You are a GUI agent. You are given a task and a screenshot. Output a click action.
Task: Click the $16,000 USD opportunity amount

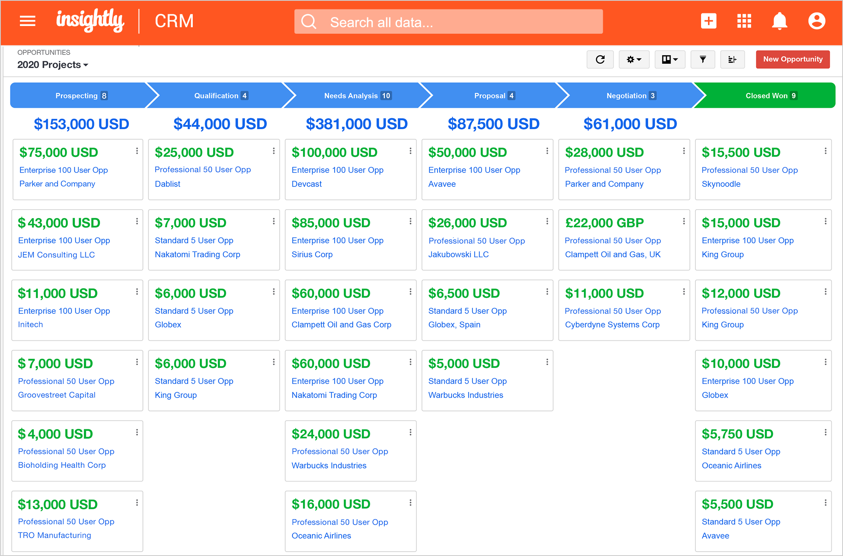tap(331, 504)
